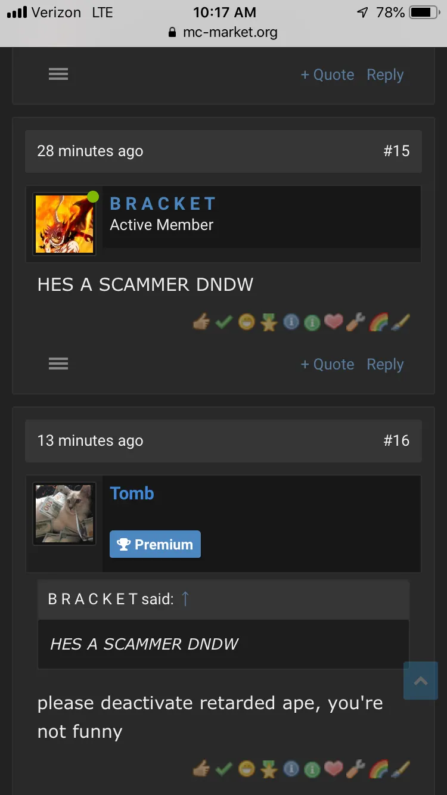Click + Quote on the top post
The height and width of the screenshot is (795, 447).
(x=327, y=74)
